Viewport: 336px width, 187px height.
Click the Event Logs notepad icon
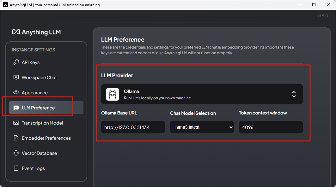(16, 168)
